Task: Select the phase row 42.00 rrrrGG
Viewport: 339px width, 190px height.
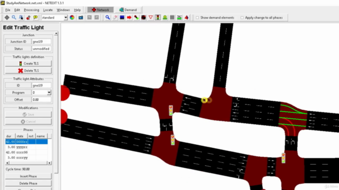Action: point(26,153)
